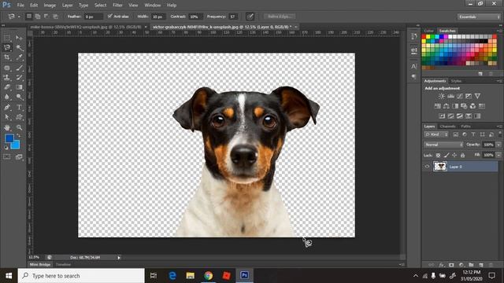The width and height of the screenshot is (504, 283).
Task: Hide Layer 0 with the eye icon
Action: [x=427, y=167]
